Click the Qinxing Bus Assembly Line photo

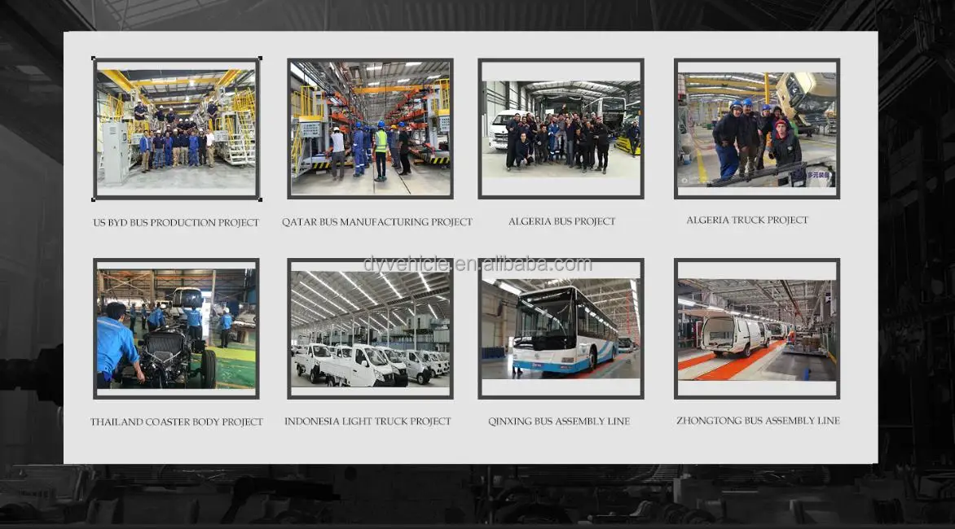click(561, 328)
